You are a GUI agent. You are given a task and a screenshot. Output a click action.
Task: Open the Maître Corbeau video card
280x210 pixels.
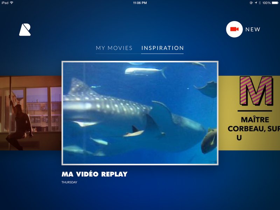[x=249, y=113]
